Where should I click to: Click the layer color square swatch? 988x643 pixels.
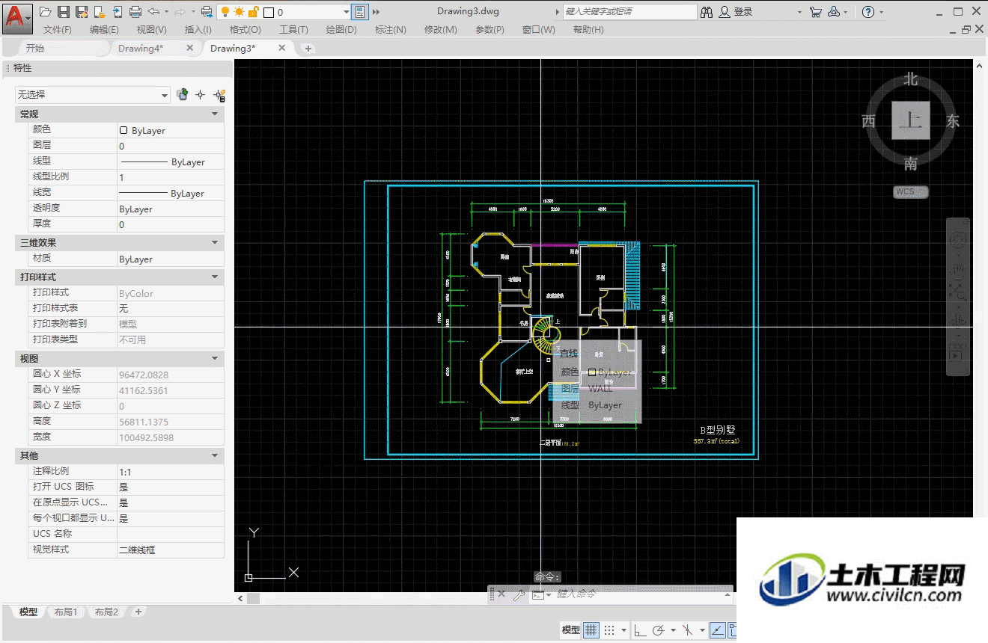click(x=268, y=13)
